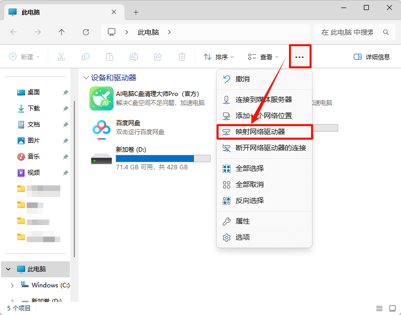Click 此电脑 breadcrumb in address bar
This screenshot has height=315, width=401.
[148, 32]
